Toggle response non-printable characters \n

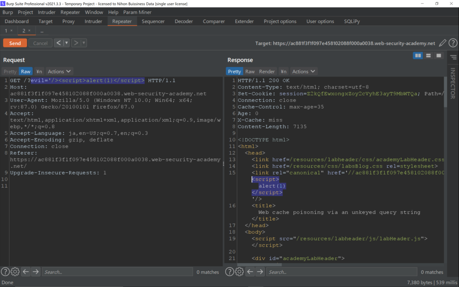[x=283, y=72]
